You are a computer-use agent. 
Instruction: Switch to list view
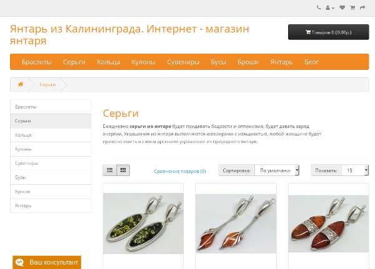[110, 170]
